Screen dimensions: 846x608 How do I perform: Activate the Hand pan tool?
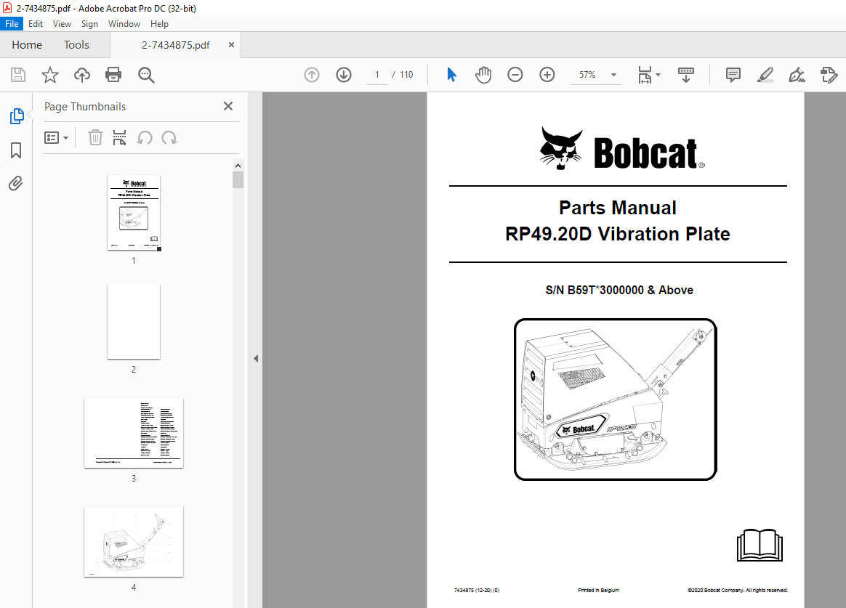click(483, 75)
